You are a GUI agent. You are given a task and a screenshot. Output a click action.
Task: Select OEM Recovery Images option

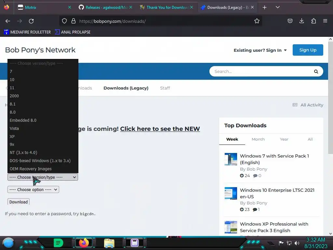tap(43, 169)
